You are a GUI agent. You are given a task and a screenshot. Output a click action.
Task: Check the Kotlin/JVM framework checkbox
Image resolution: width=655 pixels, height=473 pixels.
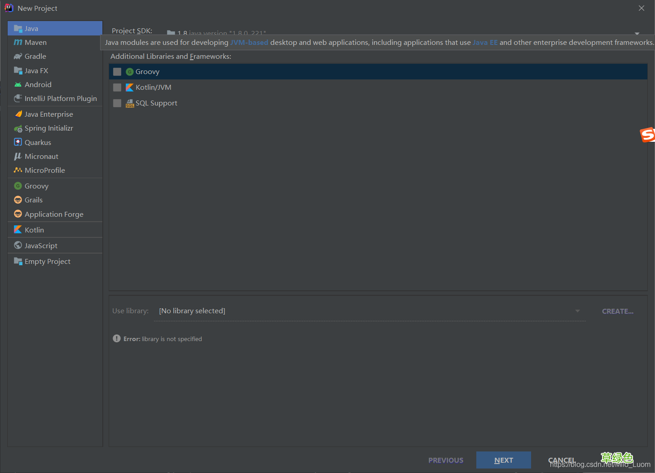[x=117, y=88]
